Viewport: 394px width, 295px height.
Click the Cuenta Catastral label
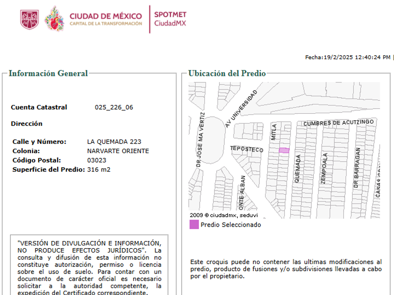[x=39, y=107]
